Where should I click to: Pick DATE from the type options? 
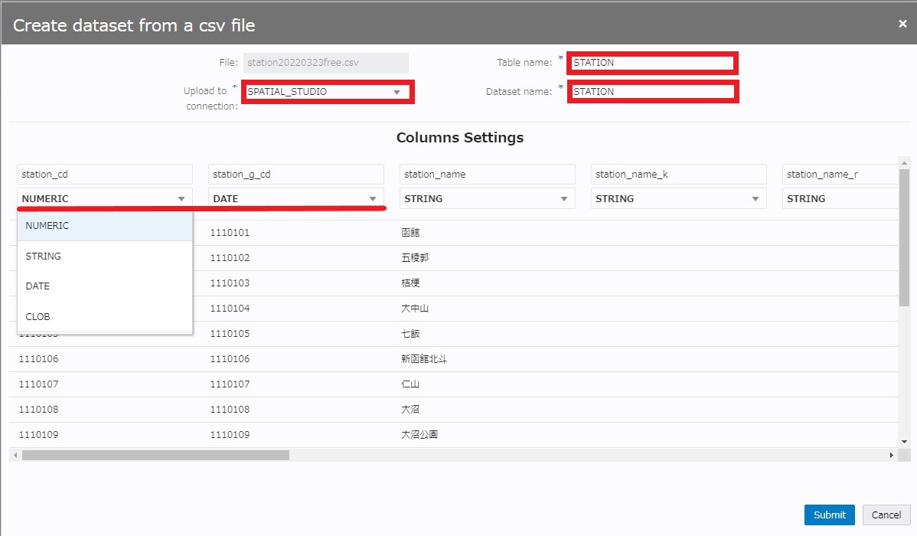click(x=104, y=286)
